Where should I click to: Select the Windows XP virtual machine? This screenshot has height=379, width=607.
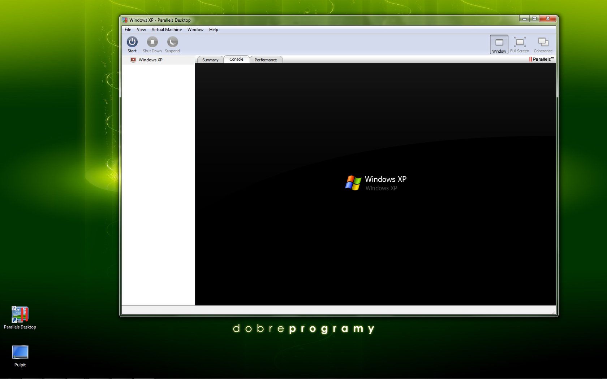(x=158, y=60)
